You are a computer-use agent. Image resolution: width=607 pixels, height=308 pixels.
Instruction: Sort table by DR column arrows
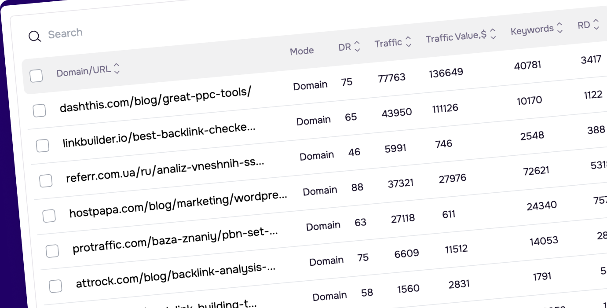[x=357, y=46]
